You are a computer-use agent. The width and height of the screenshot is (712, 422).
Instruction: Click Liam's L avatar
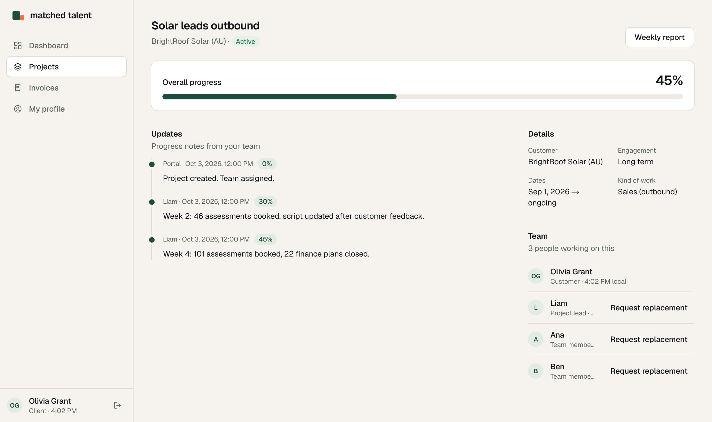(x=535, y=307)
